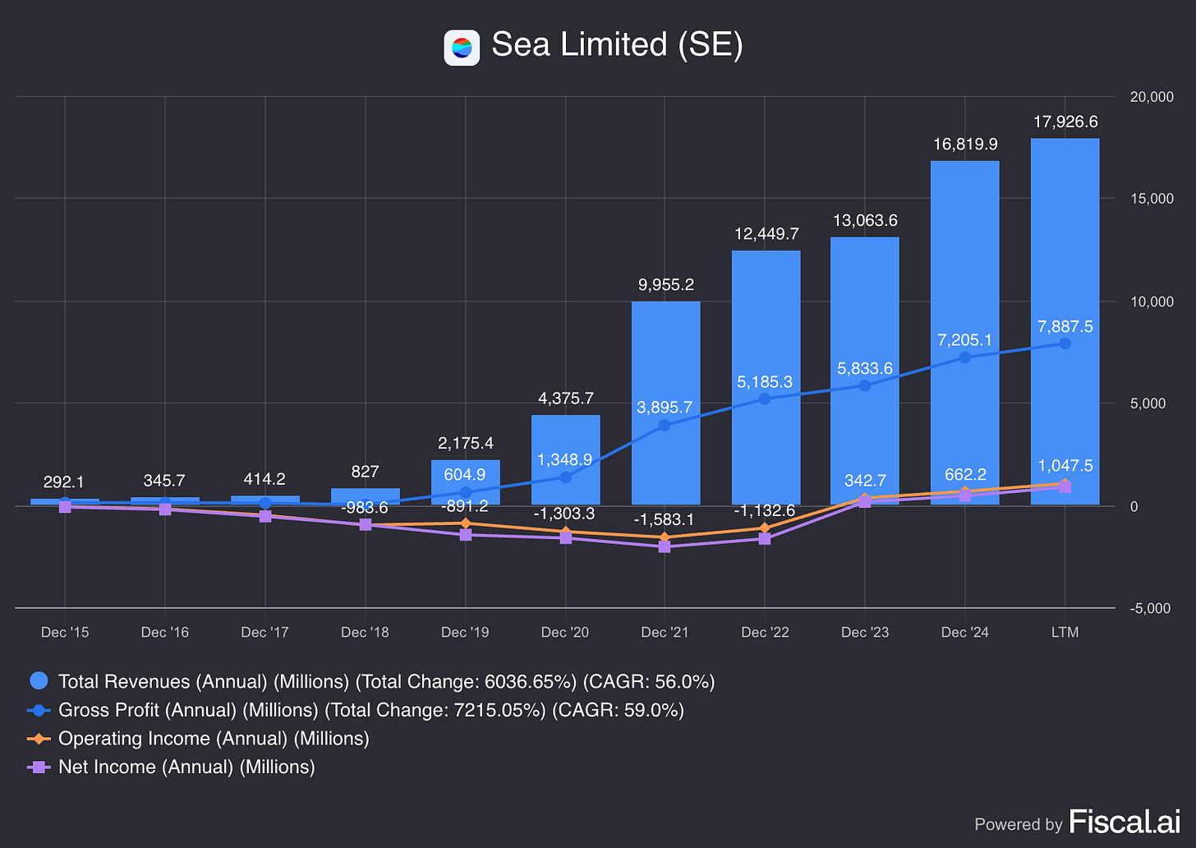The height and width of the screenshot is (848, 1196).
Task: Click the 4,375.7 revenue label
Action: [x=566, y=399]
